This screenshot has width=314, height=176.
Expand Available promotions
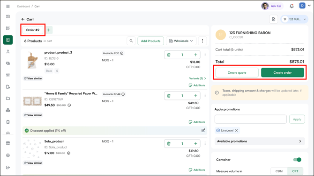[260, 141]
